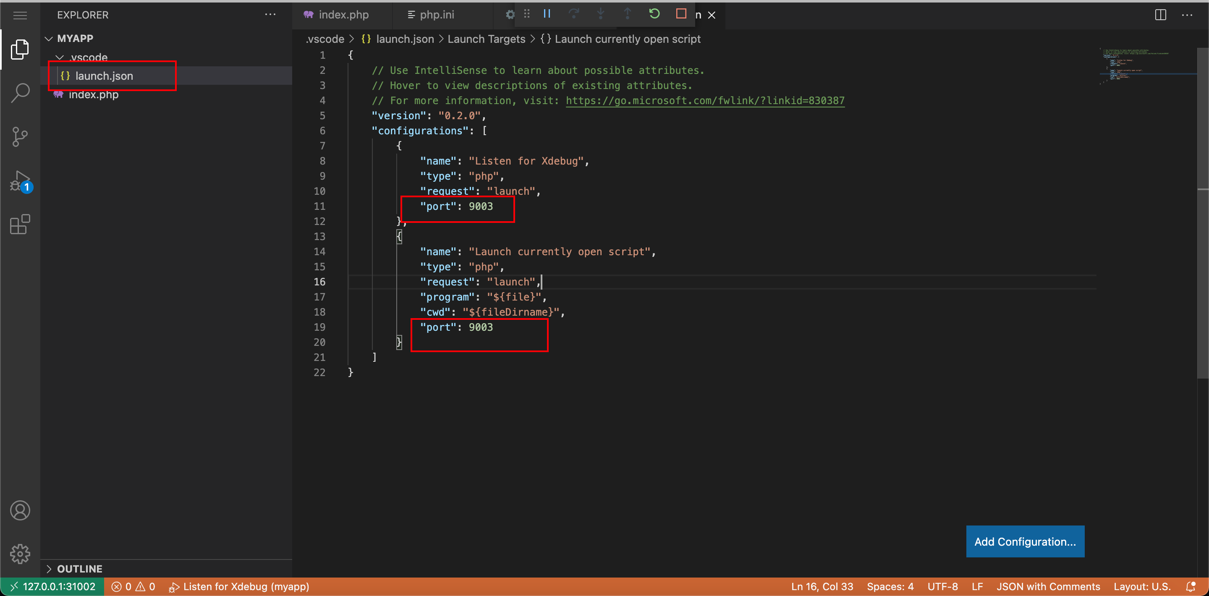
Task: Restart the debug session
Action: tap(654, 13)
